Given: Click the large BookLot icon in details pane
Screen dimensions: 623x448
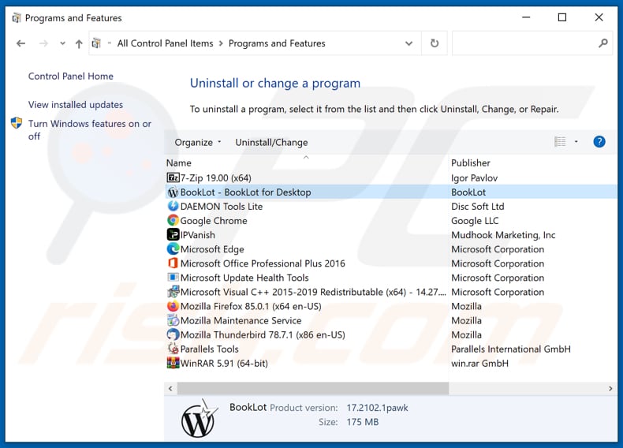Looking at the screenshot, I should [x=199, y=419].
